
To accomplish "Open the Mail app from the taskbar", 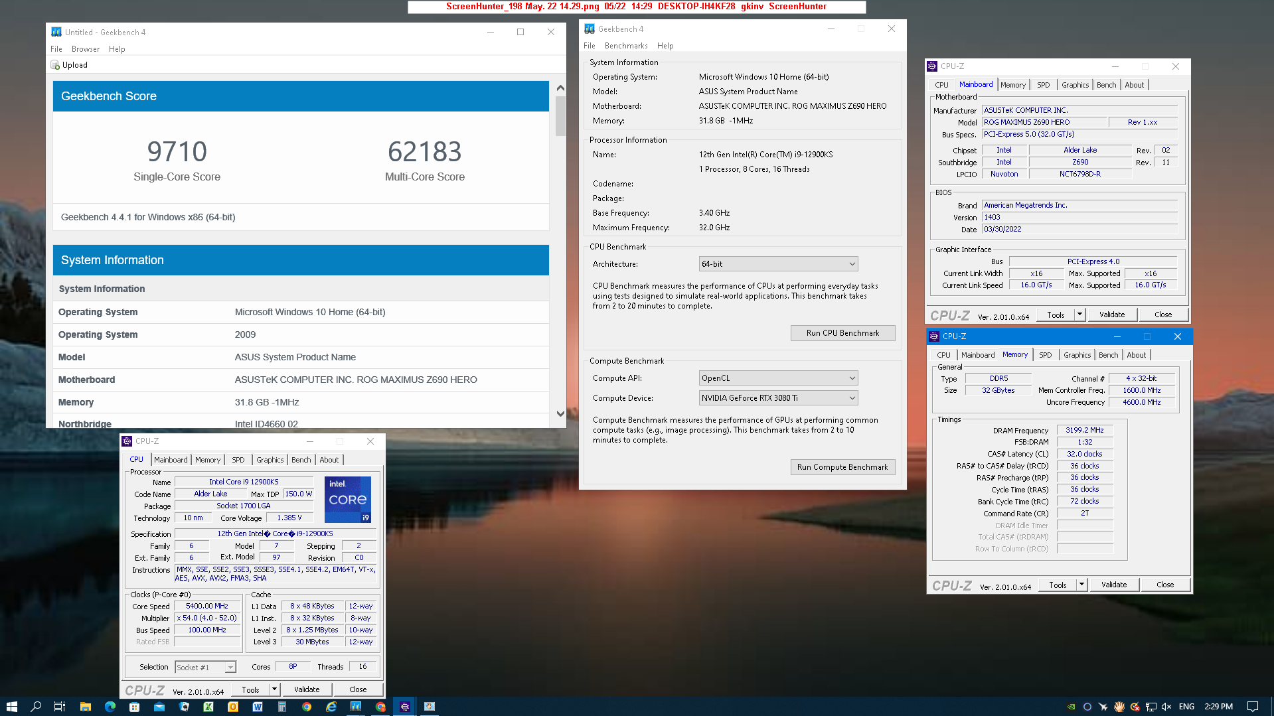I will click(159, 707).
